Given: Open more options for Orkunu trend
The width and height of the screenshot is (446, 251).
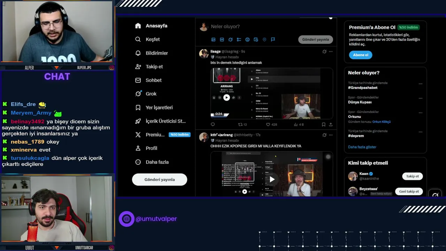Looking at the screenshot, I should (421, 113).
